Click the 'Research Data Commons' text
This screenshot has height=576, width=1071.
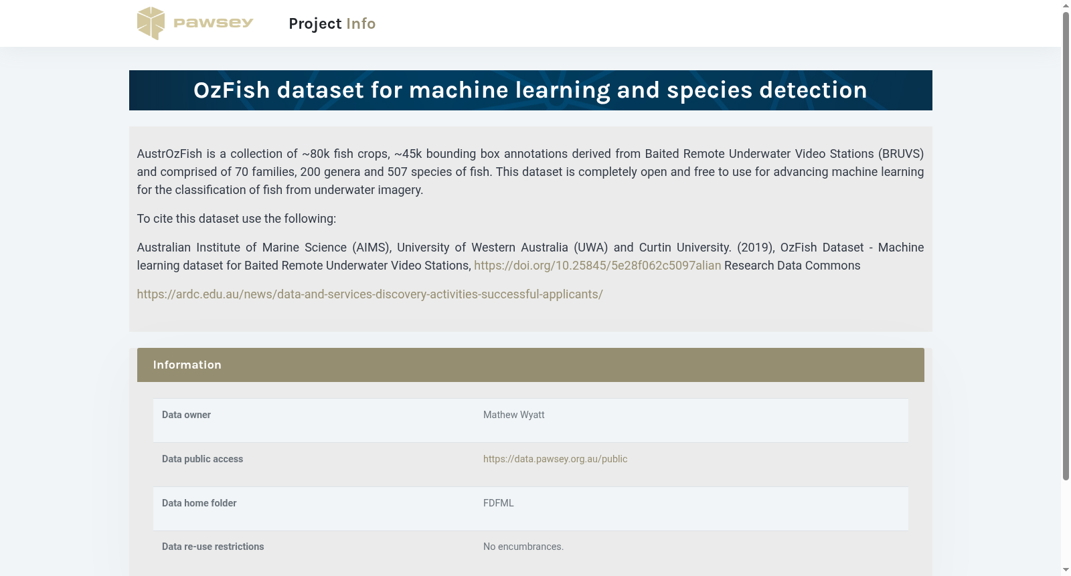click(x=792, y=266)
